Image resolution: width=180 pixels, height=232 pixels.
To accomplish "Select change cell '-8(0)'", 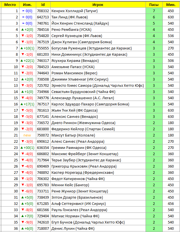I will [27, 210].
